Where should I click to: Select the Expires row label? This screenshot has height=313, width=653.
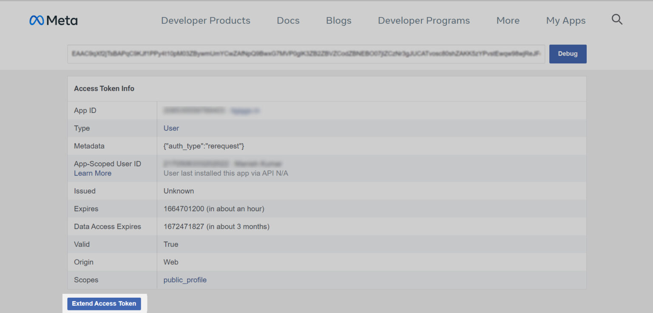(86, 209)
